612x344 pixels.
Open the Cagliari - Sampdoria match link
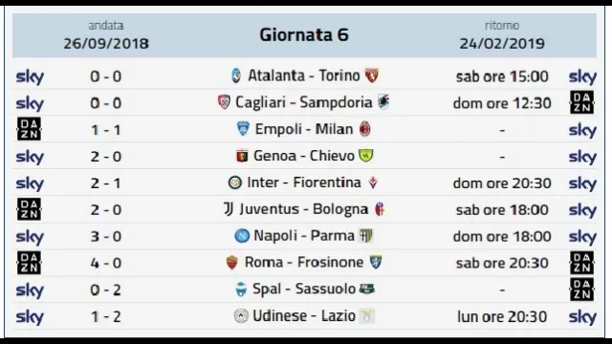click(304, 102)
